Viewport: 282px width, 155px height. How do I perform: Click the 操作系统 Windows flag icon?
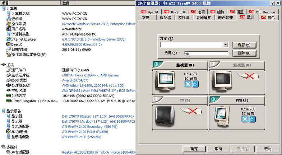coord(9,24)
